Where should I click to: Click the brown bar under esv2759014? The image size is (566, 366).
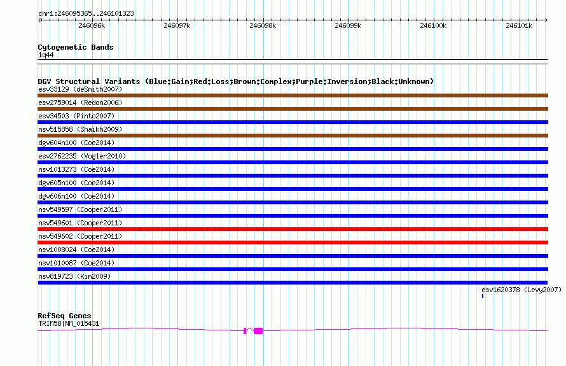pos(293,109)
